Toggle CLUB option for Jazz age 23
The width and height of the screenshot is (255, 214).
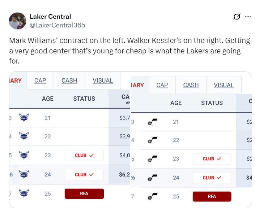click(x=212, y=159)
